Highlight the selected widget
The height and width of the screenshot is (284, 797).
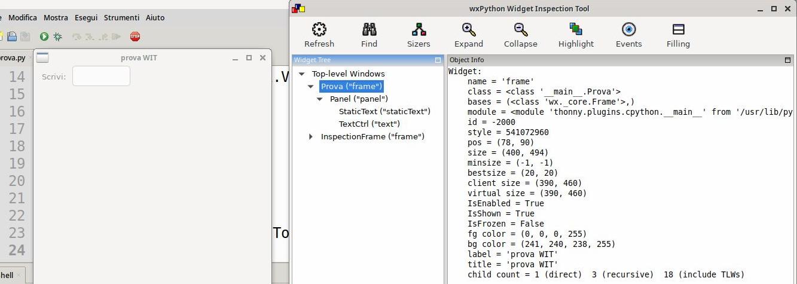coord(576,30)
